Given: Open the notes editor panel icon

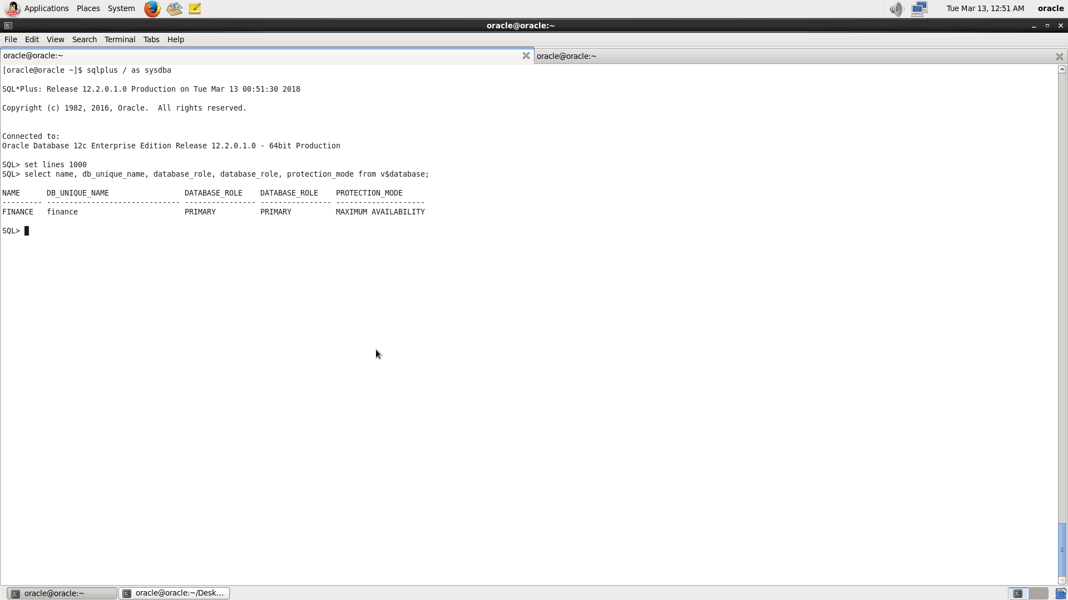Looking at the screenshot, I should coord(195,8).
